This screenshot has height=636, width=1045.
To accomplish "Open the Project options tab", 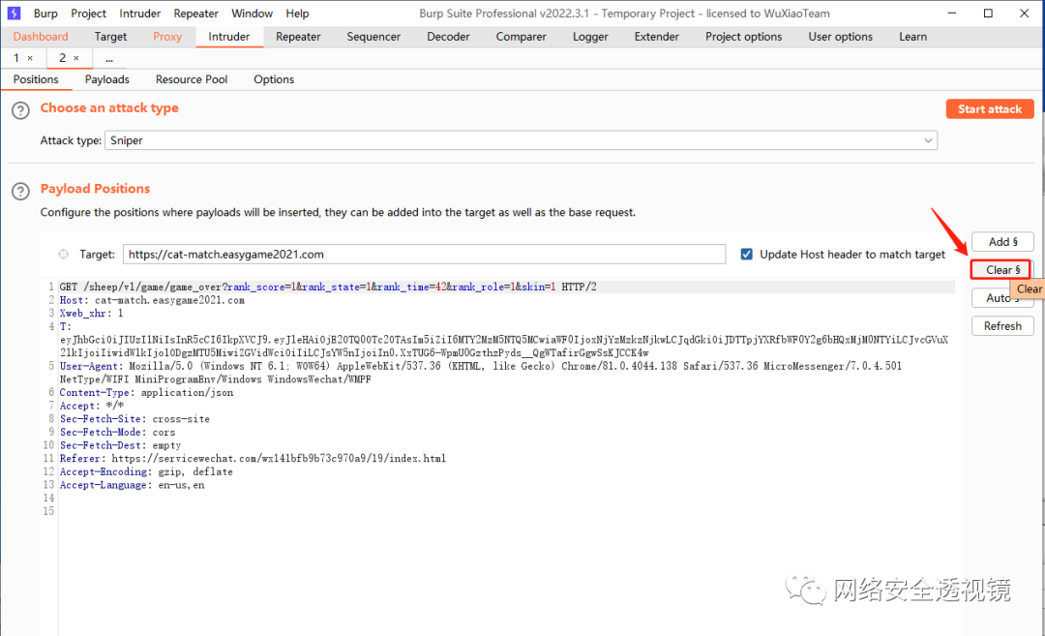I will click(x=743, y=37).
